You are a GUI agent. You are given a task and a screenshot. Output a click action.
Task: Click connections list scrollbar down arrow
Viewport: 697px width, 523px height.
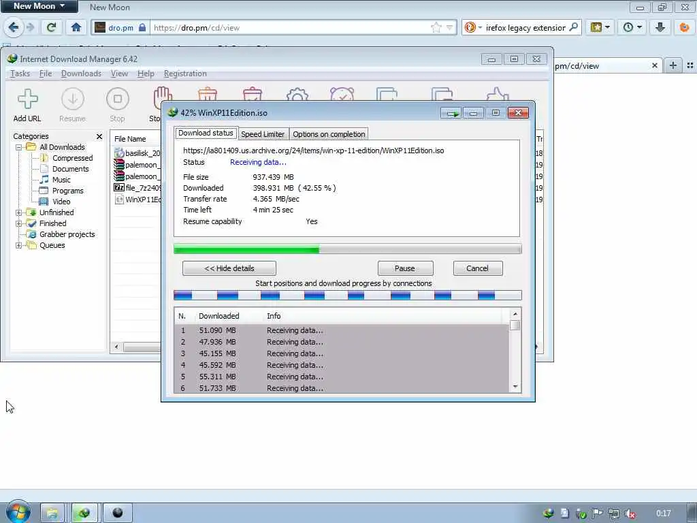(x=515, y=387)
